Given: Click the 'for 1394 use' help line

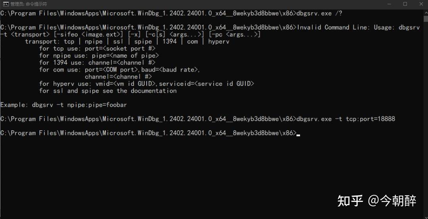Looking at the screenshot, I should pos(97,63).
